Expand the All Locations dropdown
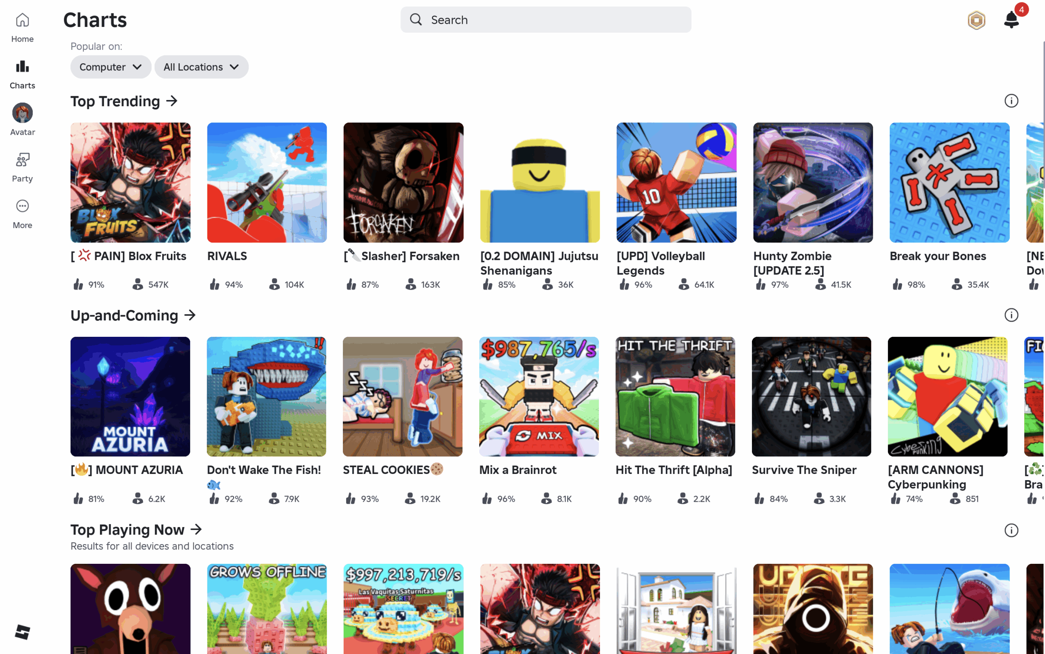Screen dimensions: 1045x654 pos(202,67)
